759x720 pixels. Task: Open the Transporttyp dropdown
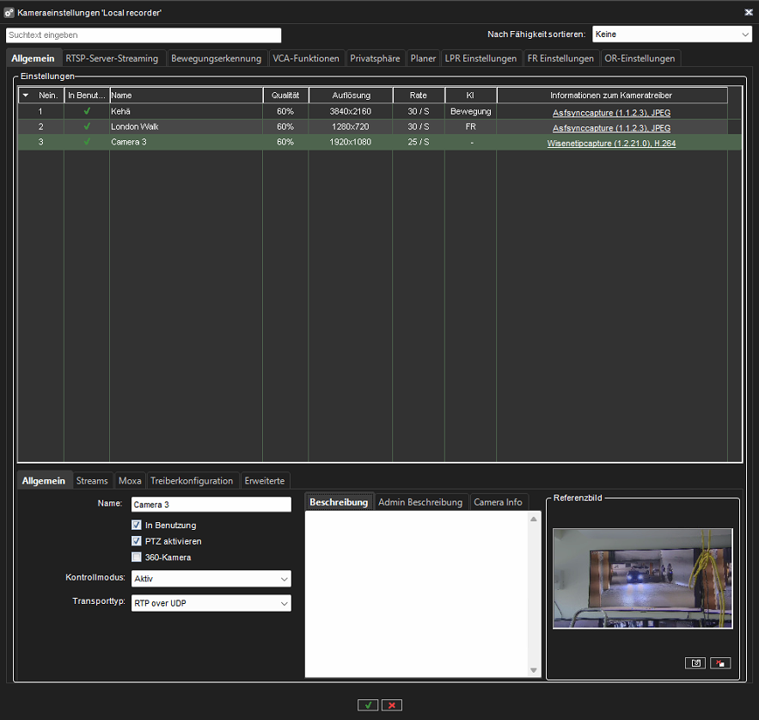(x=211, y=603)
